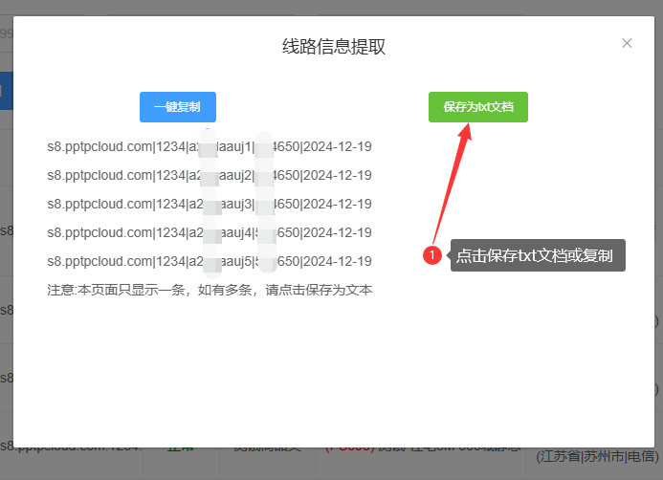Close the 线路信息提取 dialog
This screenshot has height=480, width=663.
click(x=627, y=43)
